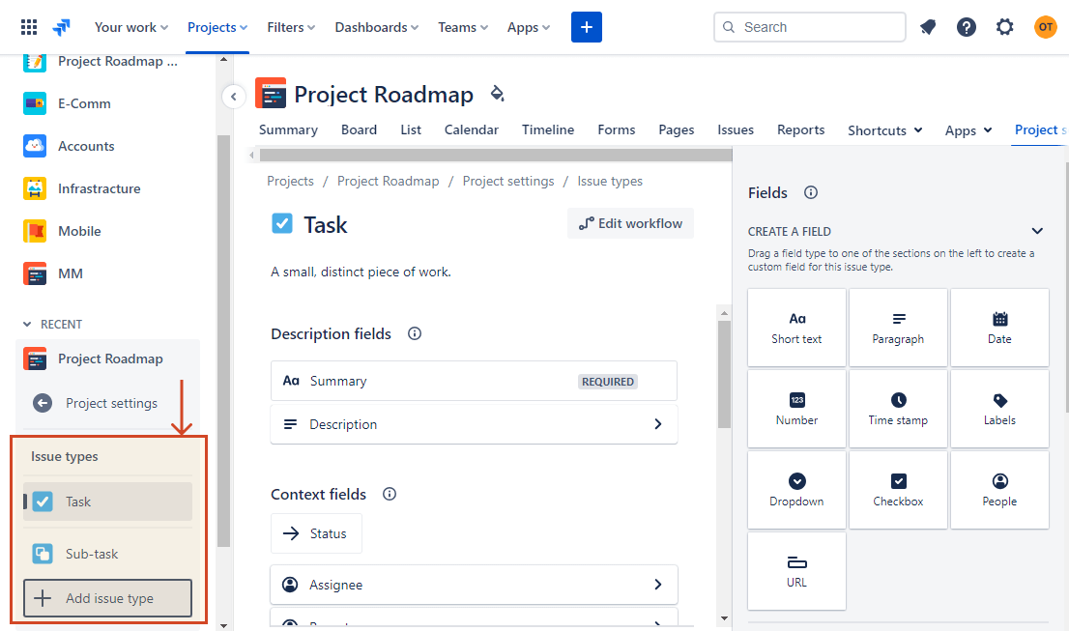1069x631 pixels.
Task: Select the Short text field type
Action: pyautogui.click(x=796, y=327)
